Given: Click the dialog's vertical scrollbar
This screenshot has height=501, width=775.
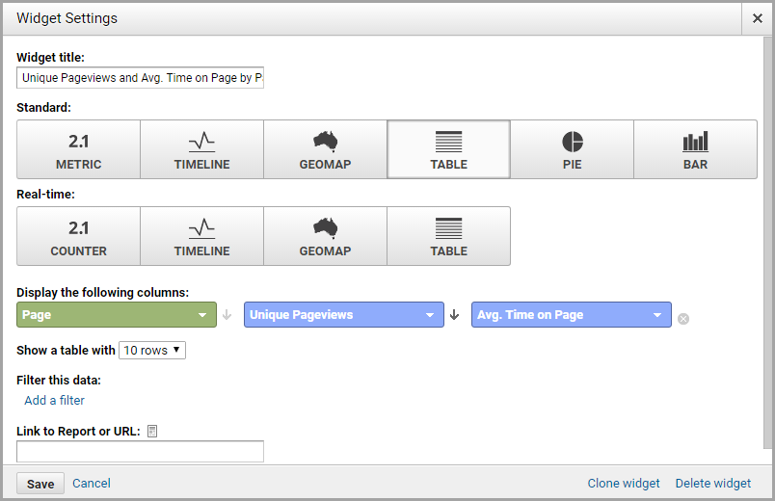Looking at the screenshot, I should pyautogui.click(x=767, y=242).
